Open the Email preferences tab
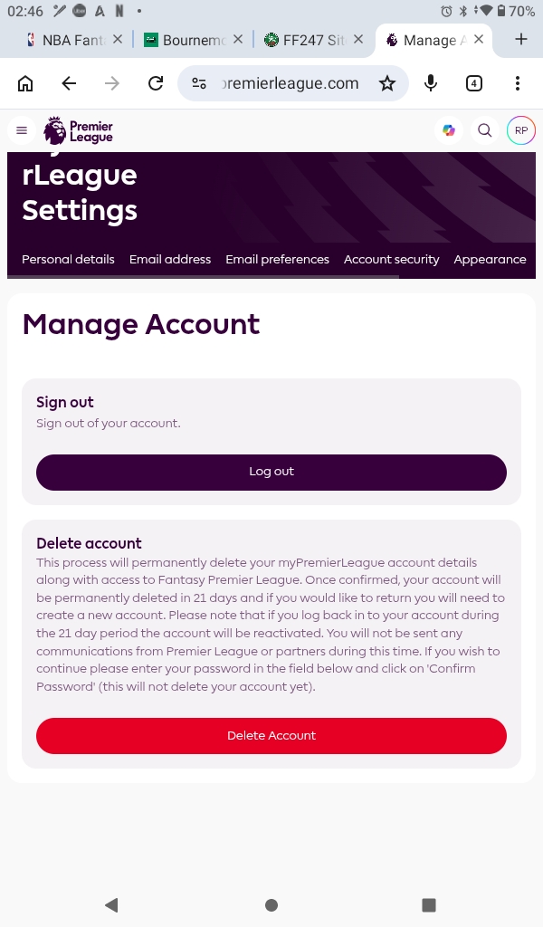543x927 pixels. [x=277, y=259]
